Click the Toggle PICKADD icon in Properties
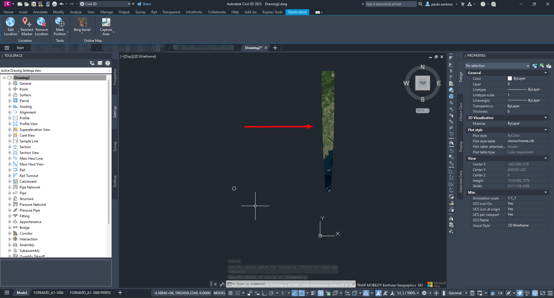 [x=535, y=66]
